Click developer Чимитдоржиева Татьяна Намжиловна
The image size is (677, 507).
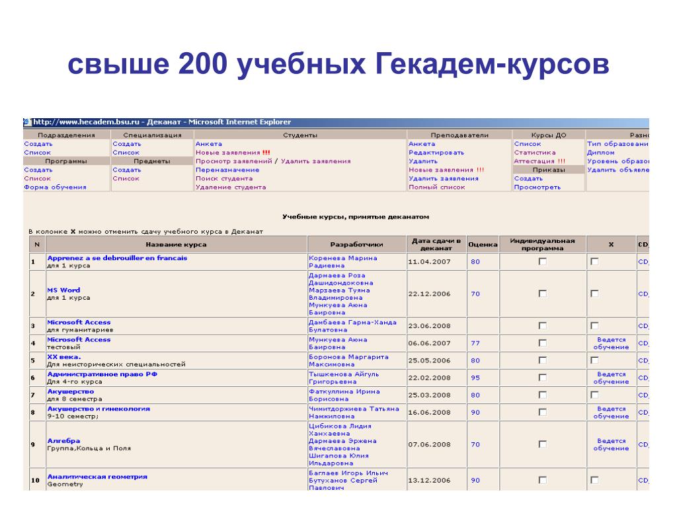point(354,413)
